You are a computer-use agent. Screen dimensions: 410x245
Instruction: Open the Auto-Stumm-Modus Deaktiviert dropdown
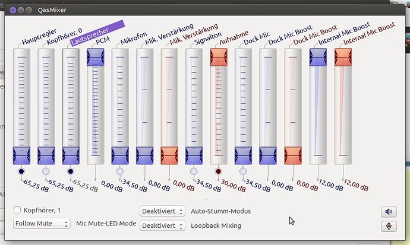tap(162, 211)
